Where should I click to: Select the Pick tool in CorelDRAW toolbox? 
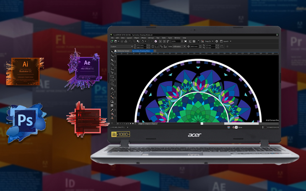pyautogui.click(x=112, y=52)
